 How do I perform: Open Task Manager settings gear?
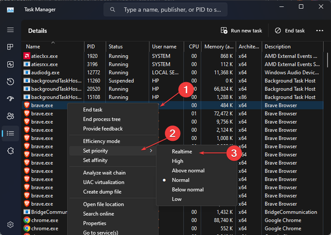point(10,225)
